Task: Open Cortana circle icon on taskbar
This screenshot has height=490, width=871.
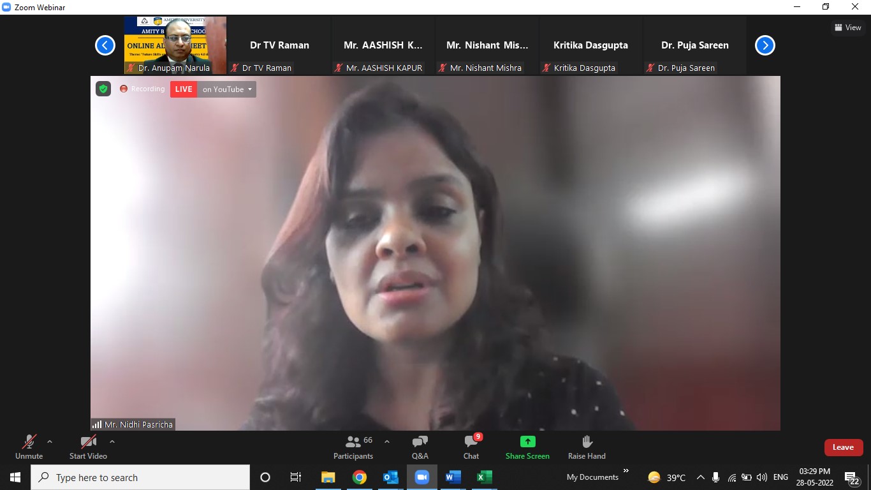Action: tap(265, 477)
